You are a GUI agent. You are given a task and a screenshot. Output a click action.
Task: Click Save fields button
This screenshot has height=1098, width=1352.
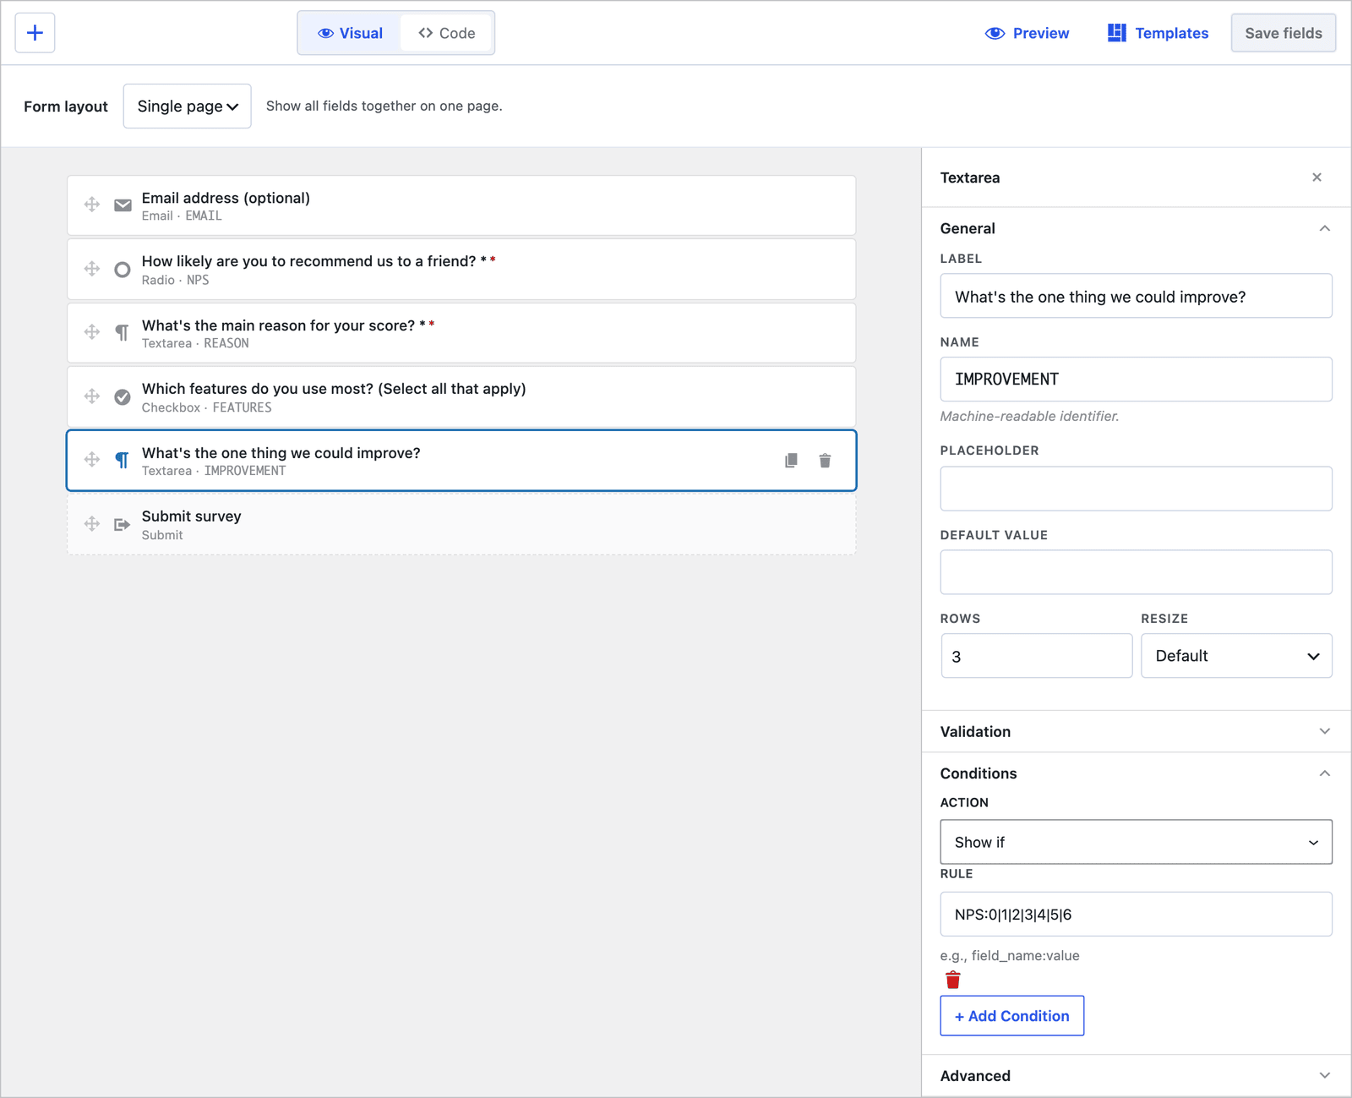point(1283,33)
